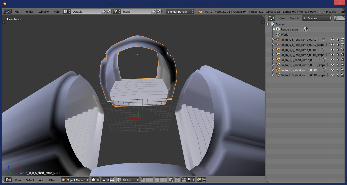Viewport: 347px width, 185px height.
Task: Open the Add menu in viewport header
Action: tap(42, 180)
